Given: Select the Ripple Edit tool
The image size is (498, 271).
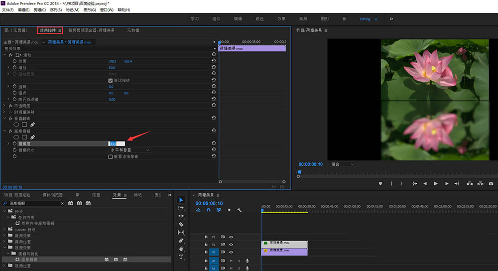Looking at the screenshot, I should click(x=181, y=216).
